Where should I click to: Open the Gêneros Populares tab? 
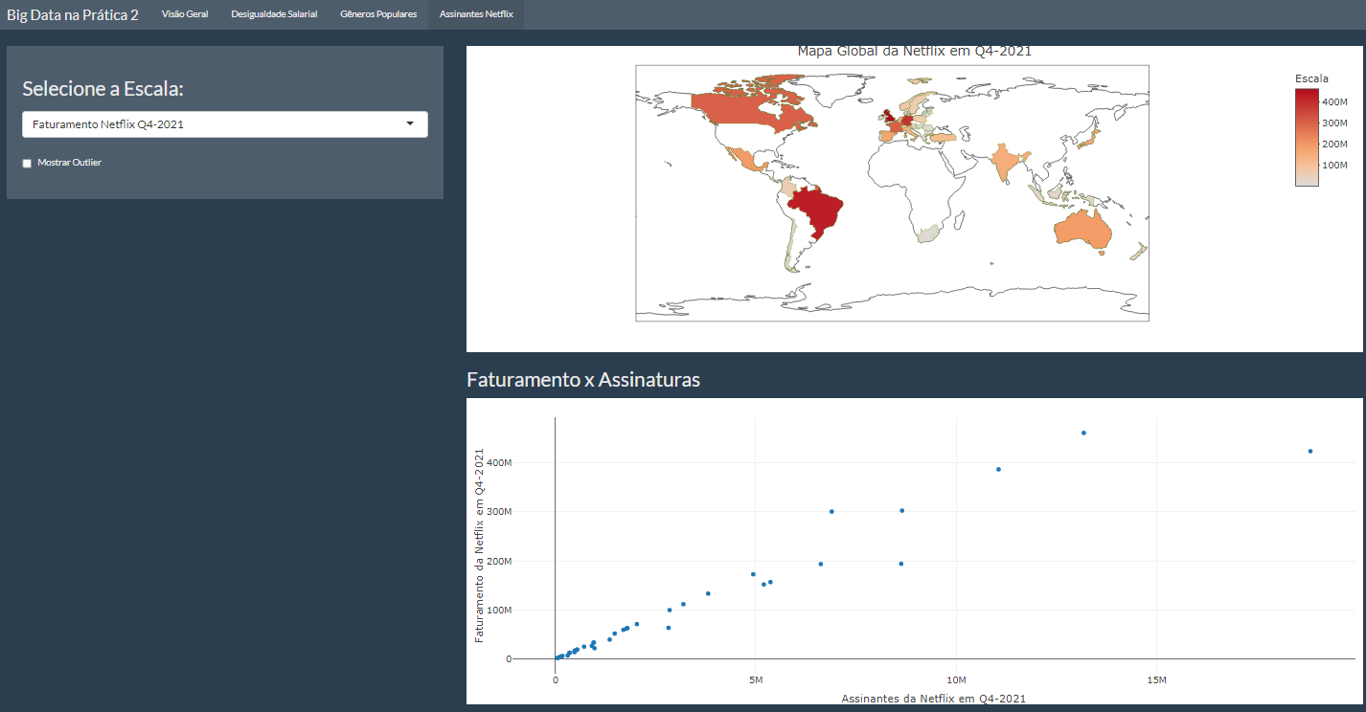[378, 14]
